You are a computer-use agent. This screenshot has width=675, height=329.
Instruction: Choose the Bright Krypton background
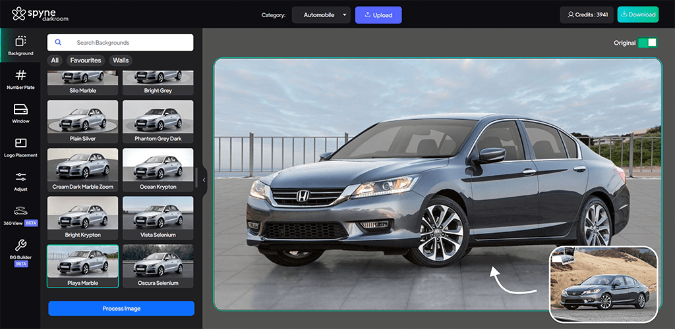pos(82,218)
